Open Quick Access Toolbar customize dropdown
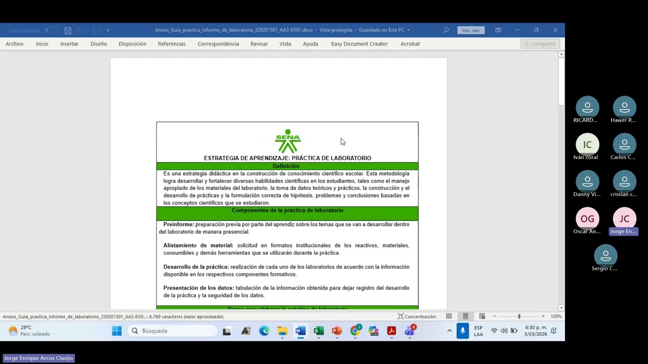Screen dimensions: 648x364 (x=108, y=30)
